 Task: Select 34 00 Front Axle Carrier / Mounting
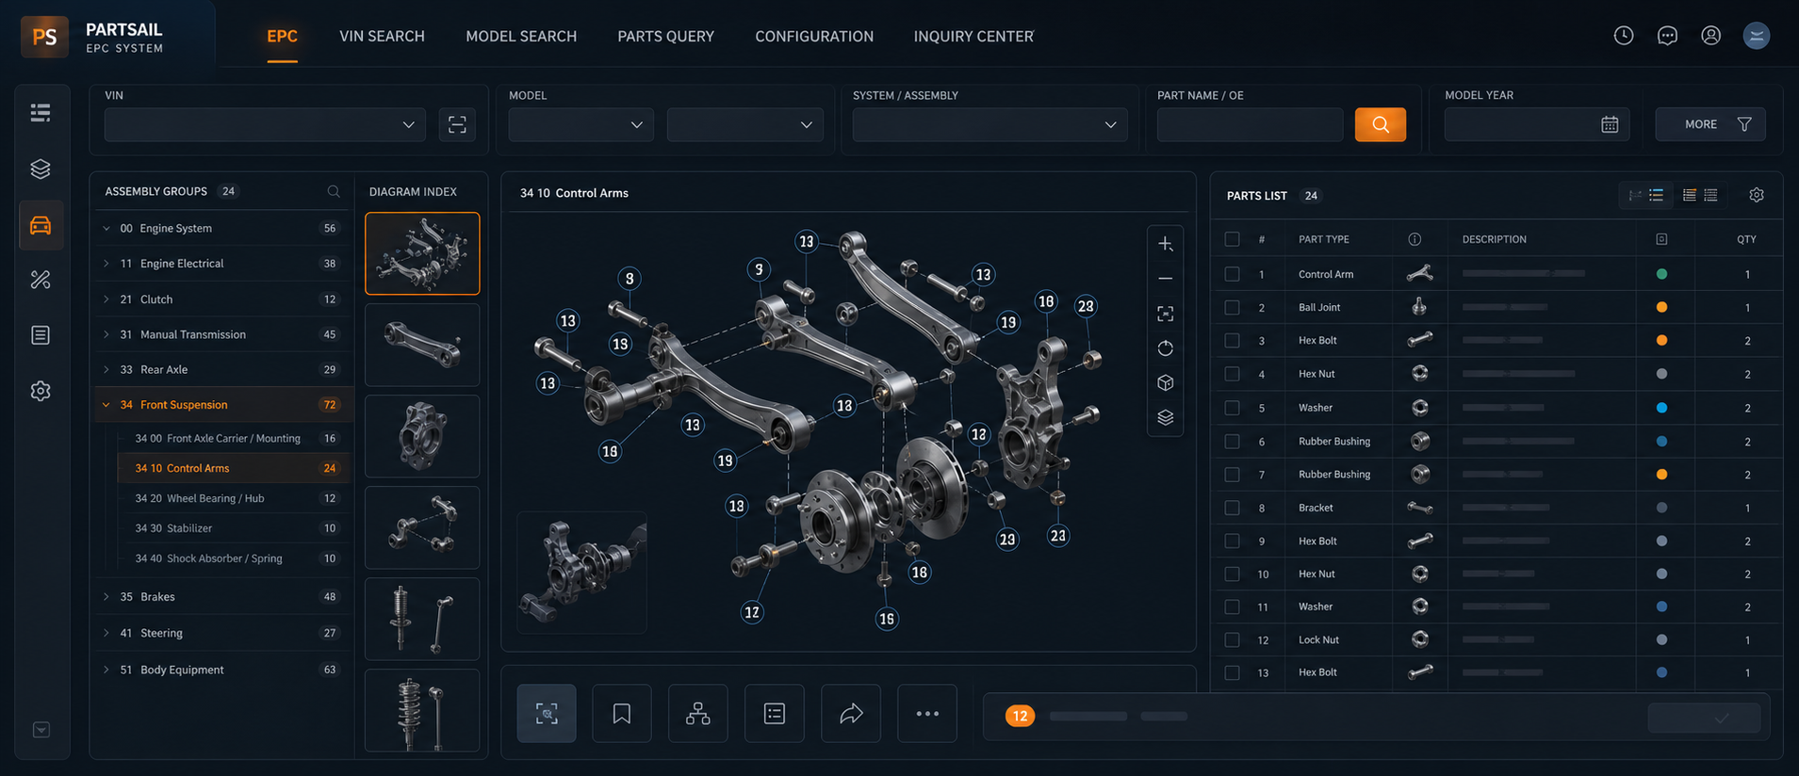pos(234,438)
